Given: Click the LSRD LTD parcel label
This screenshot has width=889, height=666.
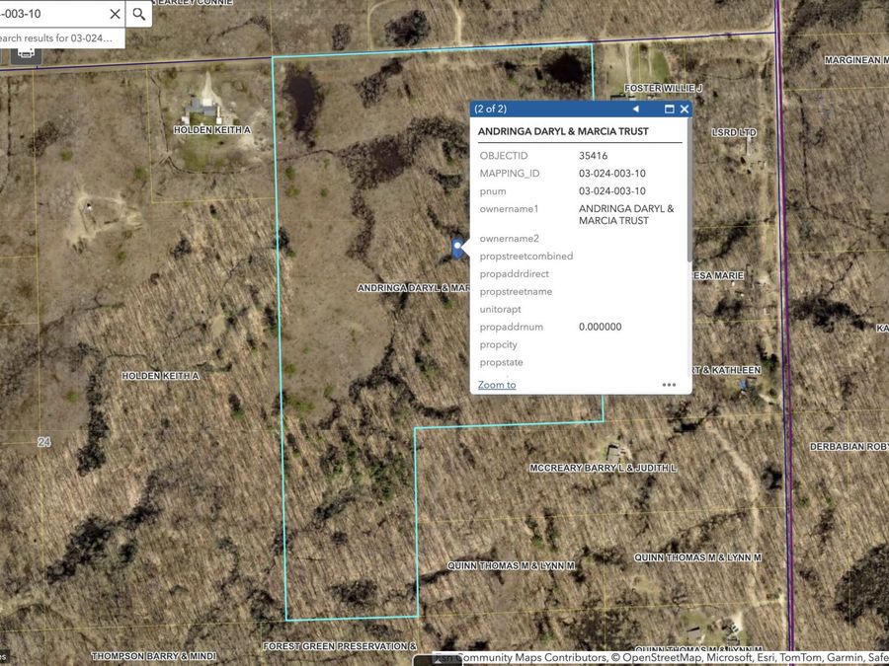Looking at the screenshot, I should tap(734, 132).
